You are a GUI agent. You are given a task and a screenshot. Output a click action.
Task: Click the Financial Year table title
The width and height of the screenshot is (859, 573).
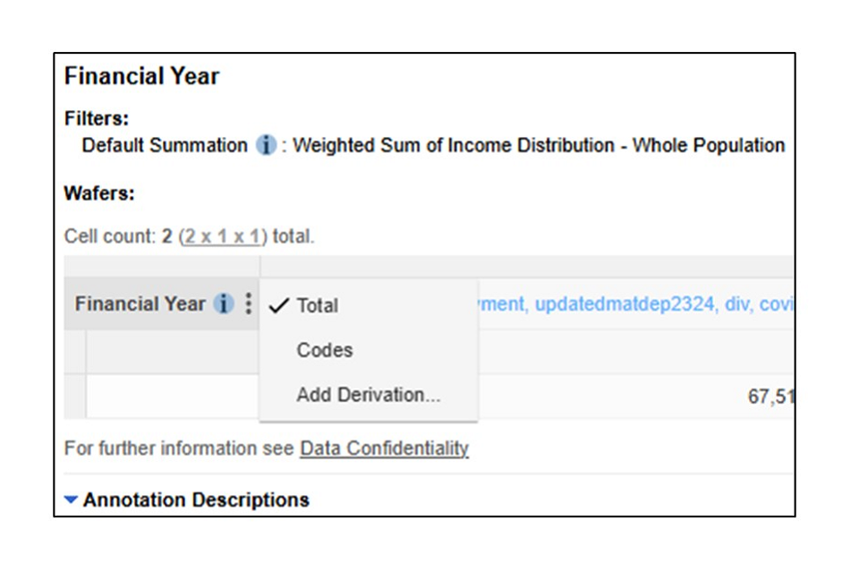pos(141,77)
